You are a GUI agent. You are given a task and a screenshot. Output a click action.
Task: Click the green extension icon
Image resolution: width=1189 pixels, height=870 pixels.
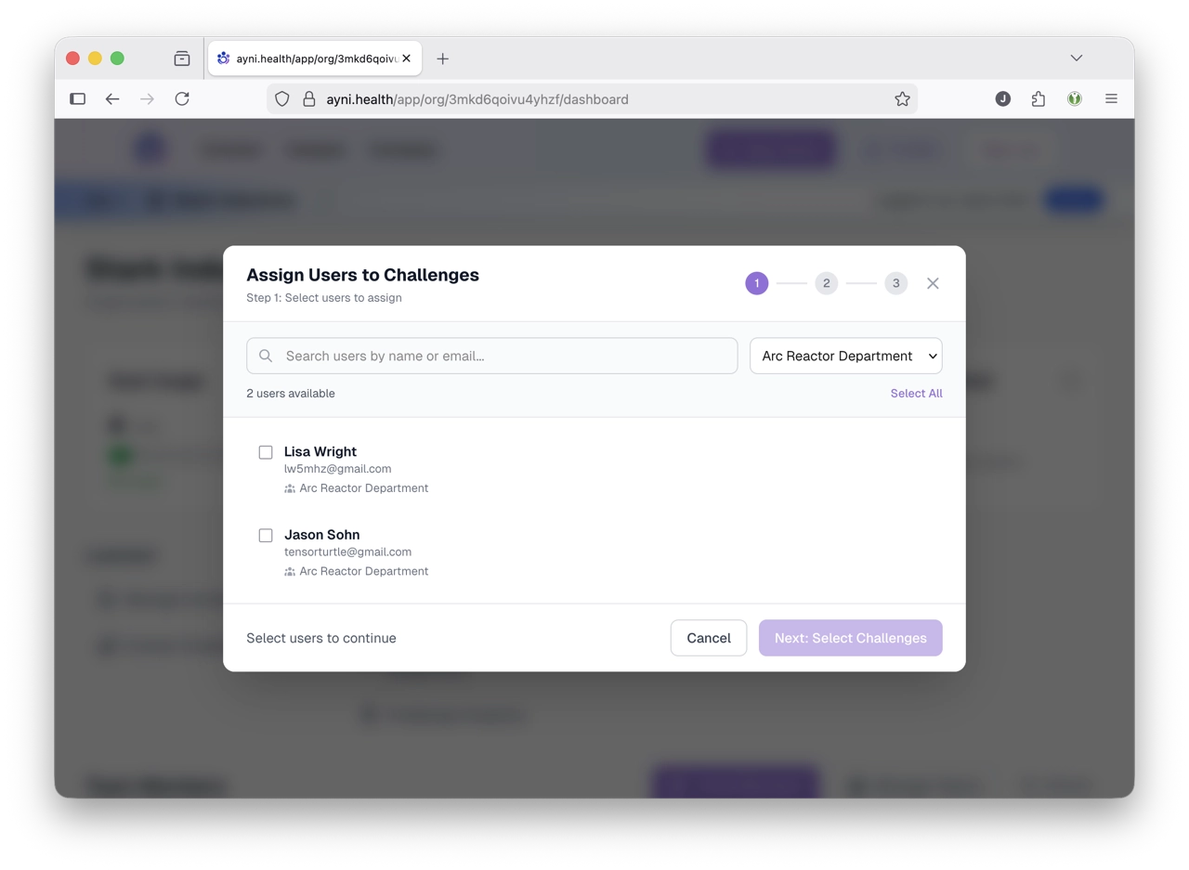[x=1074, y=98]
